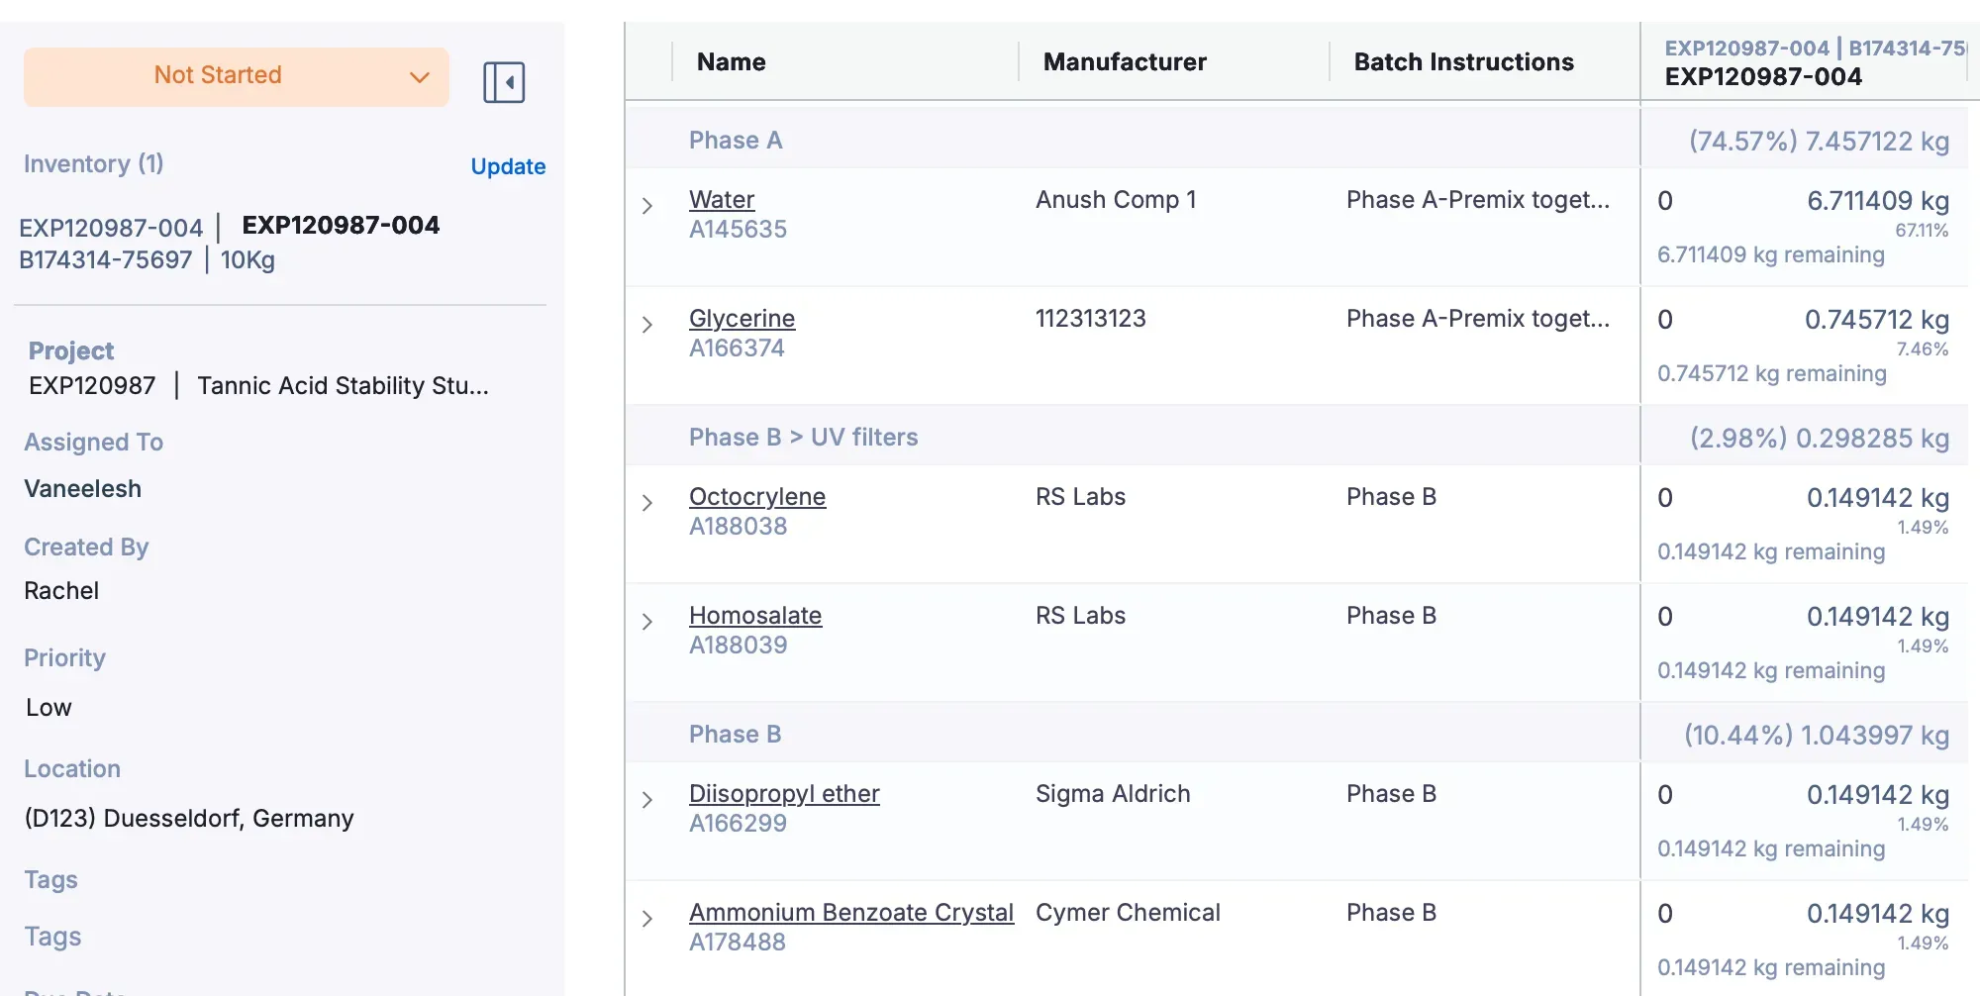
Task: Select the Phase B > UV filters group row
Action: point(803,438)
